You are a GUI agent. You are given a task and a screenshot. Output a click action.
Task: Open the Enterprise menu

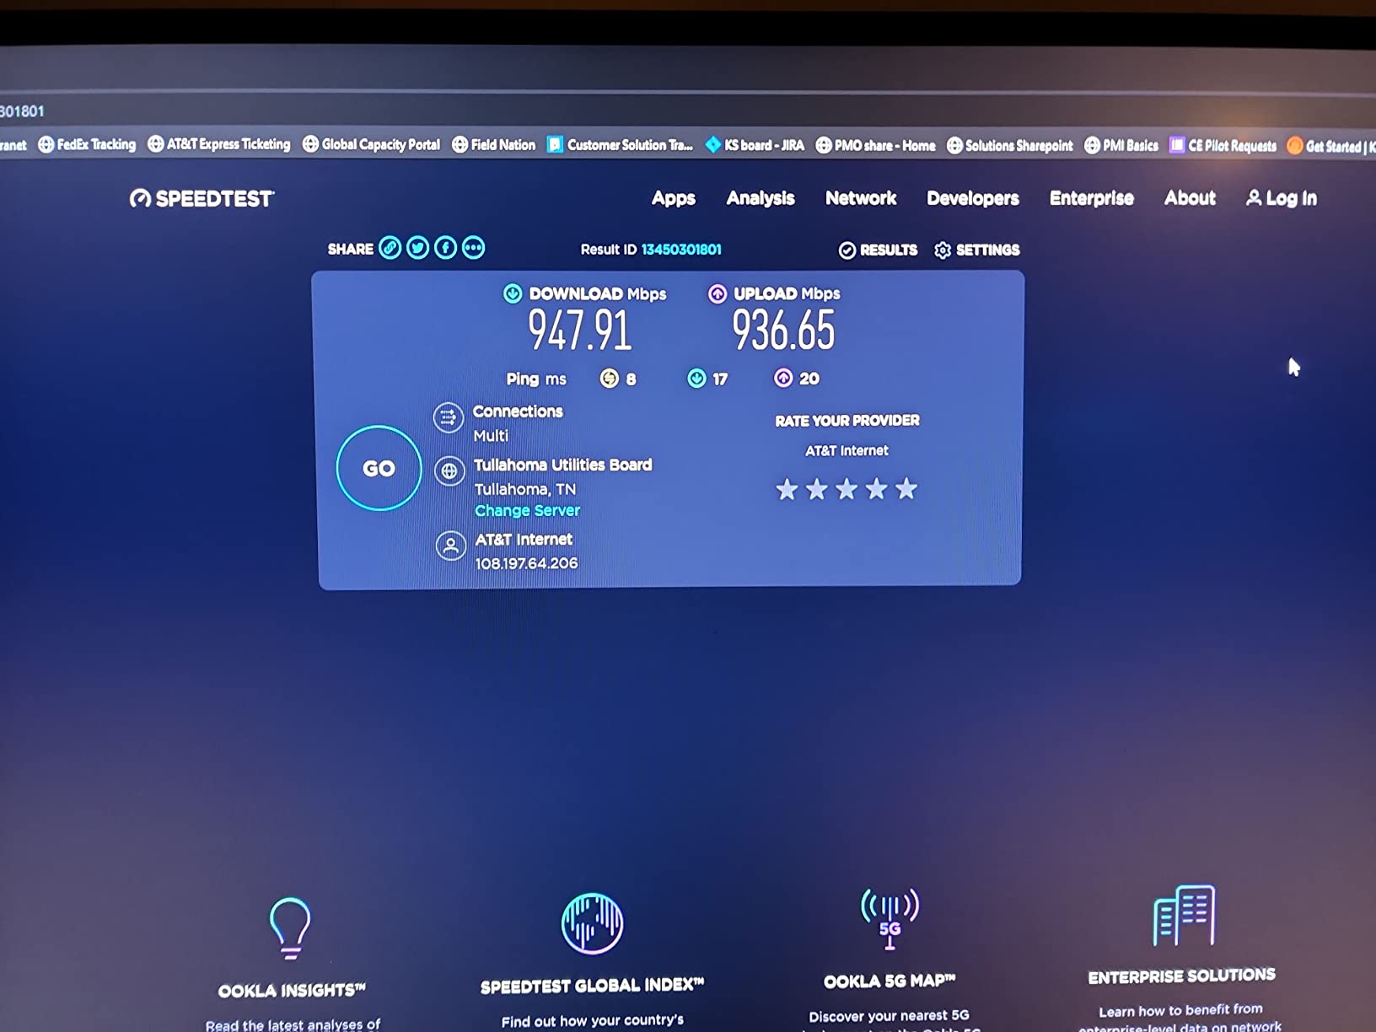click(1092, 198)
